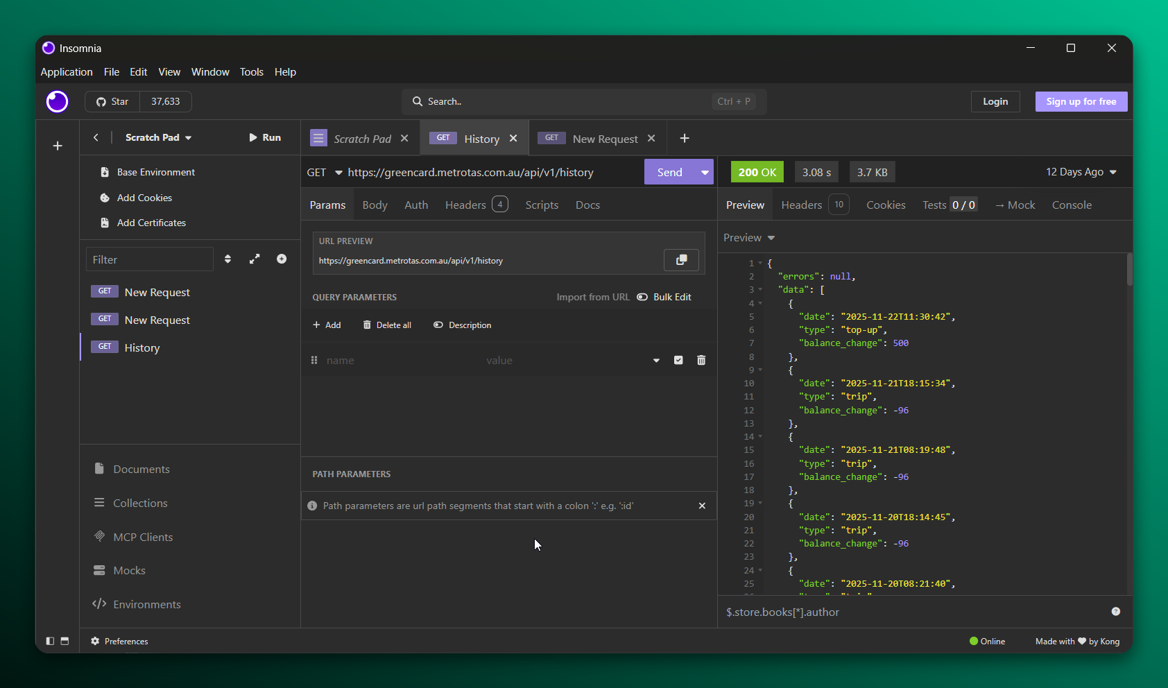This screenshot has height=688, width=1168.
Task: Toggle Bulk Edit mode switch
Action: 643,297
